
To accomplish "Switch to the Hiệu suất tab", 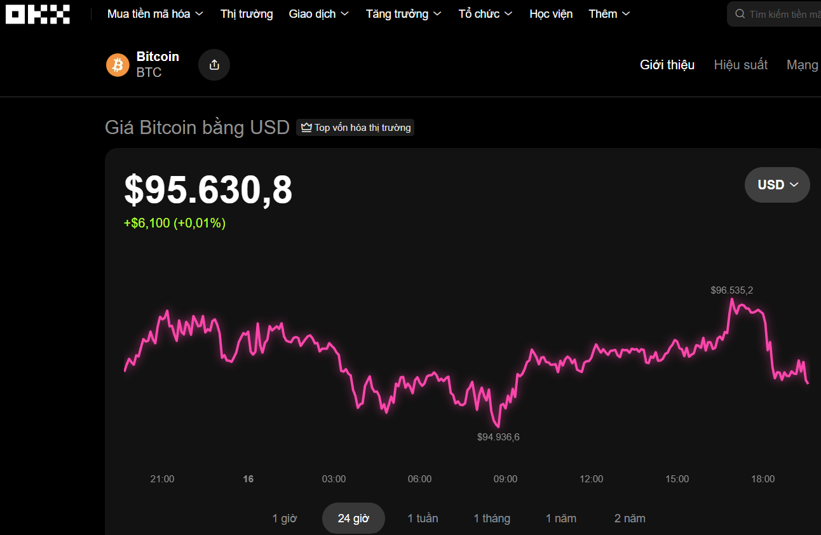I will [740, 65].
